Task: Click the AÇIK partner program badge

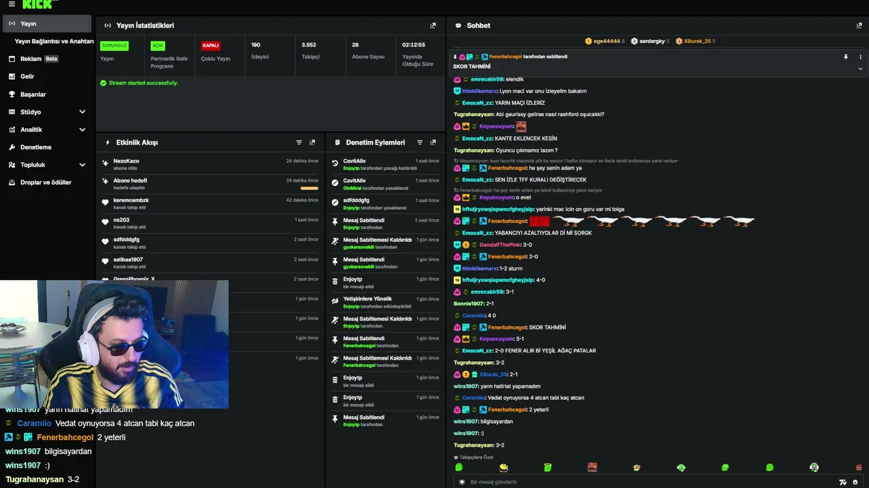Action: click(158, 45)
